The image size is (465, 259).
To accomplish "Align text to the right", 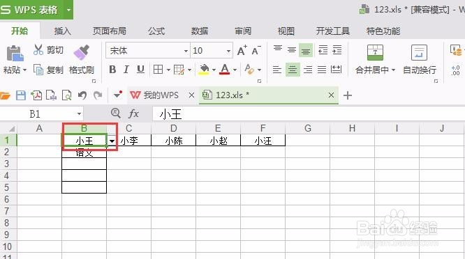I will pos(308,70).
